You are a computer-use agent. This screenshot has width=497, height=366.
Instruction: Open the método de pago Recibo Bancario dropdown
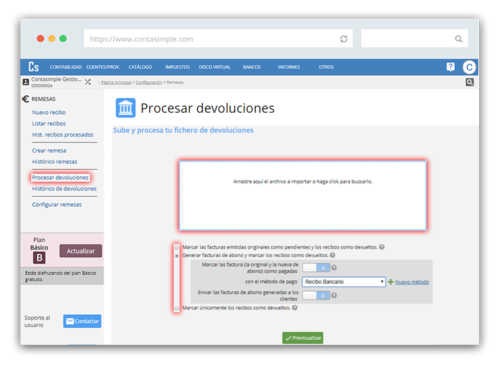[x=343, y=282]
